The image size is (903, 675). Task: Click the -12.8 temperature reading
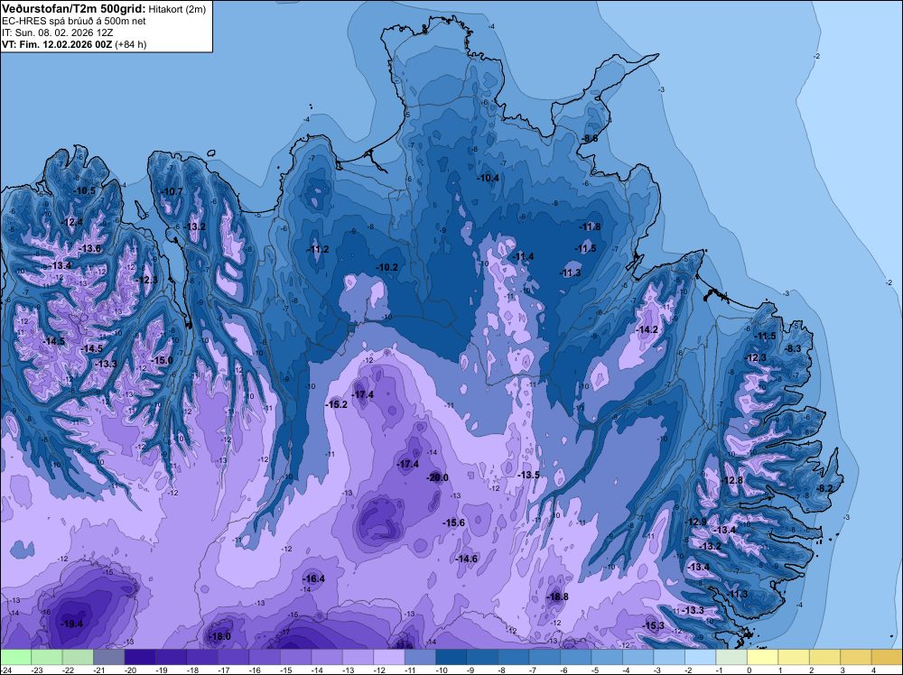[732, 480]
